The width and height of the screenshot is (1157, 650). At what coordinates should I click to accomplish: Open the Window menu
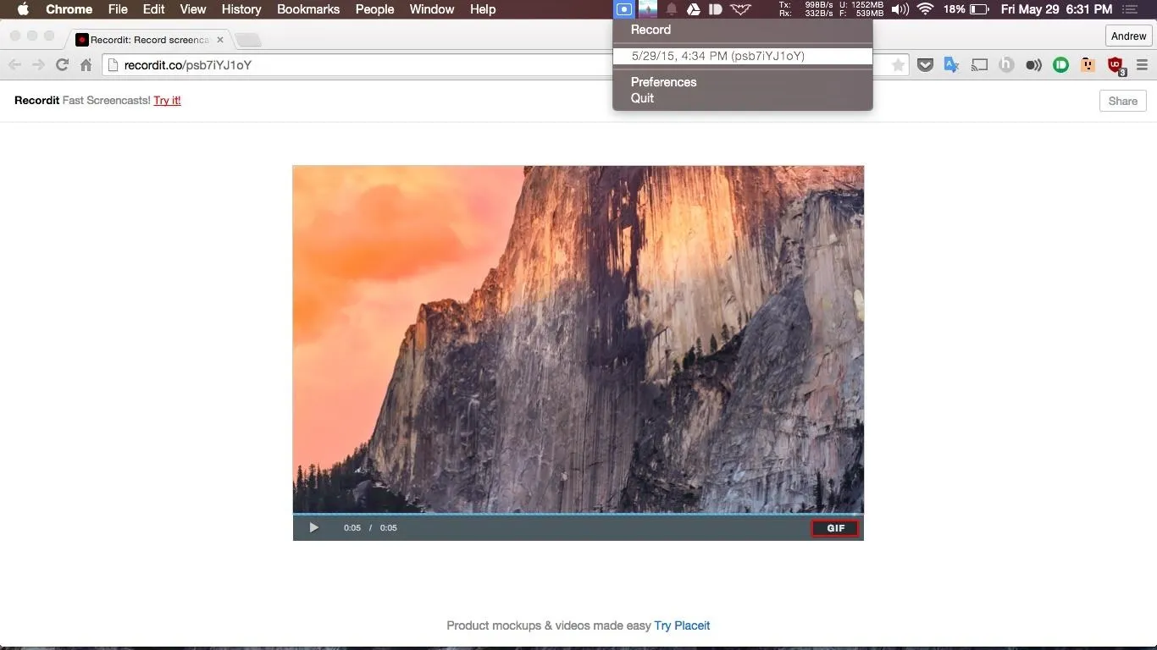click(x=432, y=9)
